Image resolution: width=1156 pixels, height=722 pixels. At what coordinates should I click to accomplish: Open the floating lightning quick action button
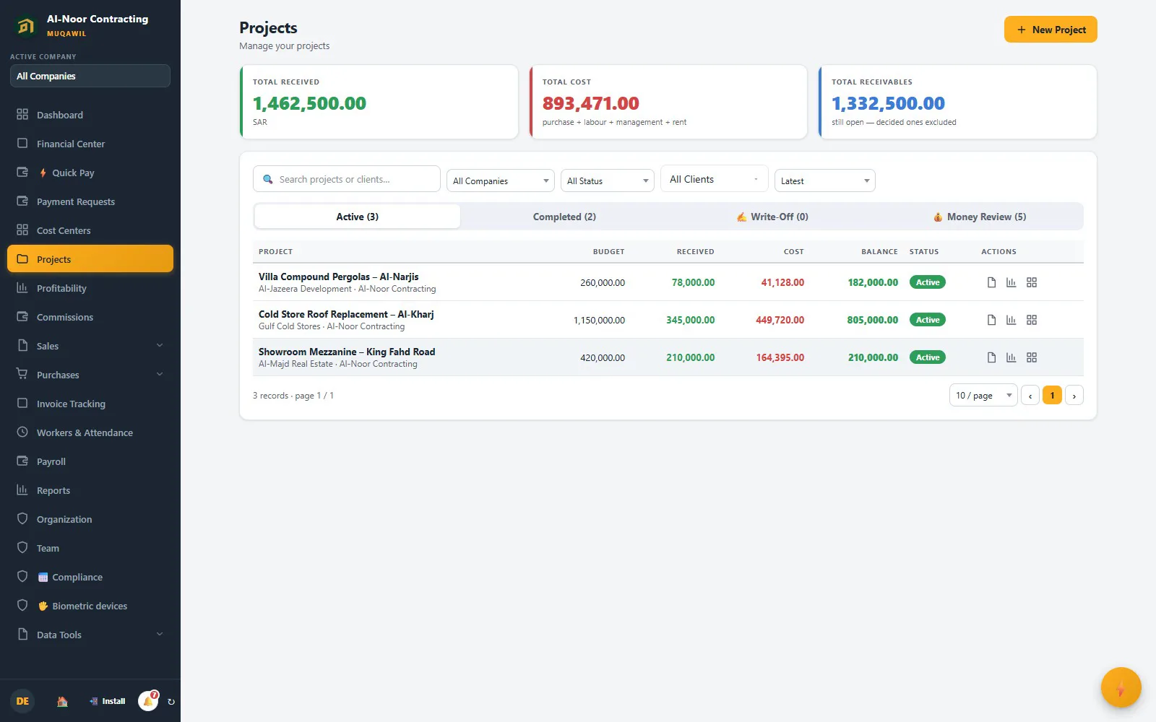[x=1121, y=687]
